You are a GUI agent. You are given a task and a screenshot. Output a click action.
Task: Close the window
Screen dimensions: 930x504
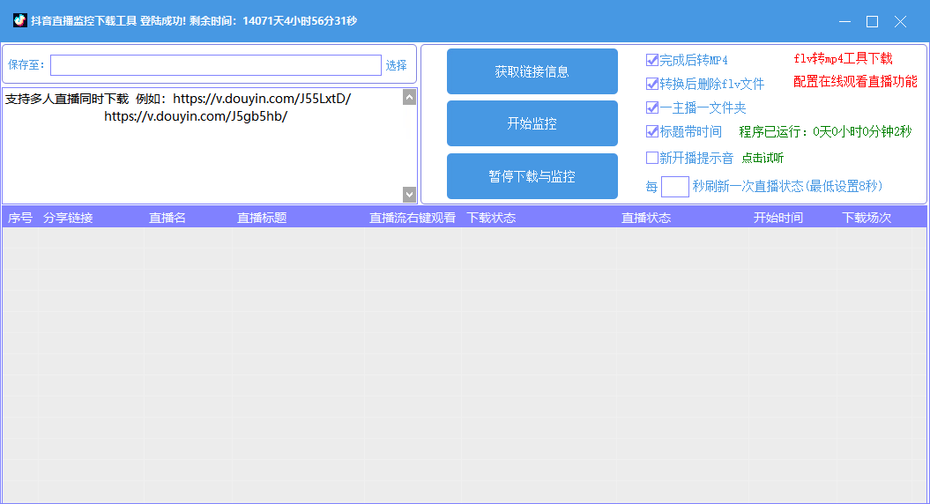[x=900, y=21]
